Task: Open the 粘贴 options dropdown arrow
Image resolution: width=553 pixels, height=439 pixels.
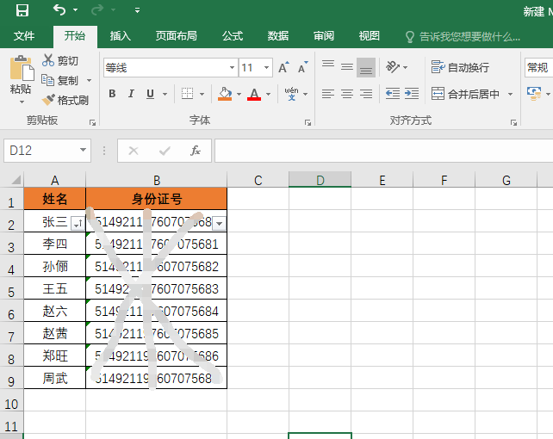Action: click(22, 102)
